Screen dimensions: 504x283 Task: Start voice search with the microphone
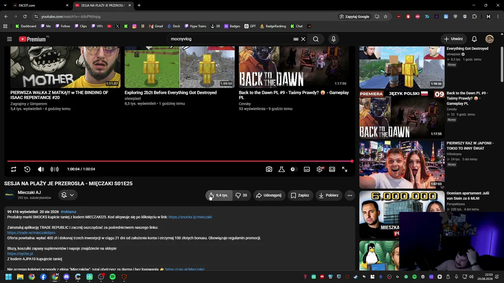coord(334,39)
